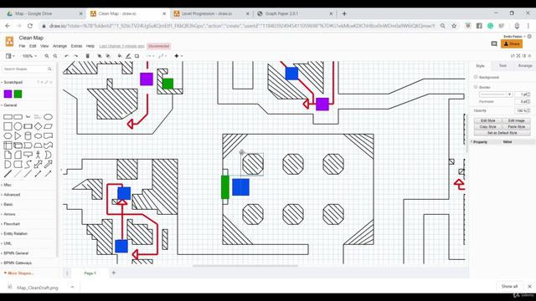536x301 pixels.
Task: Click the redo arrow in the toolbar
Action: pyautogui.click(x=75, y=56)
